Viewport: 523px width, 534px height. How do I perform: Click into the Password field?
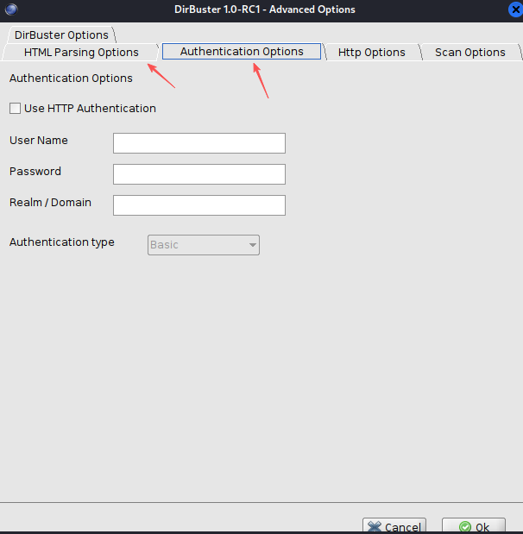point(199,174)
